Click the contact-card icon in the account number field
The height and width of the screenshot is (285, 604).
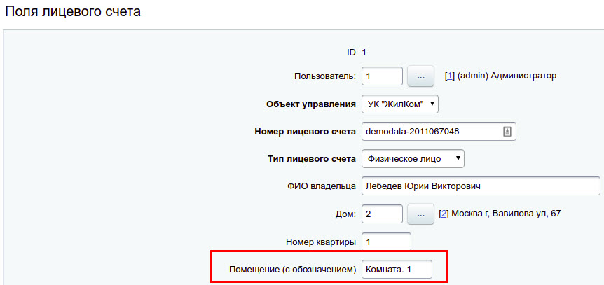pyautogui.click(x=507, y=132)
